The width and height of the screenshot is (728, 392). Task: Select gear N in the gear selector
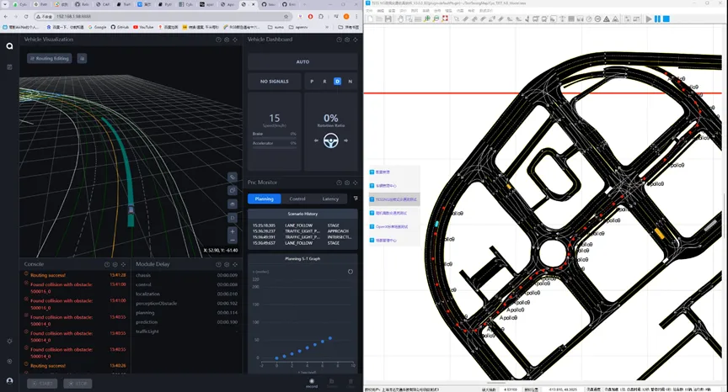pos(350,81)
